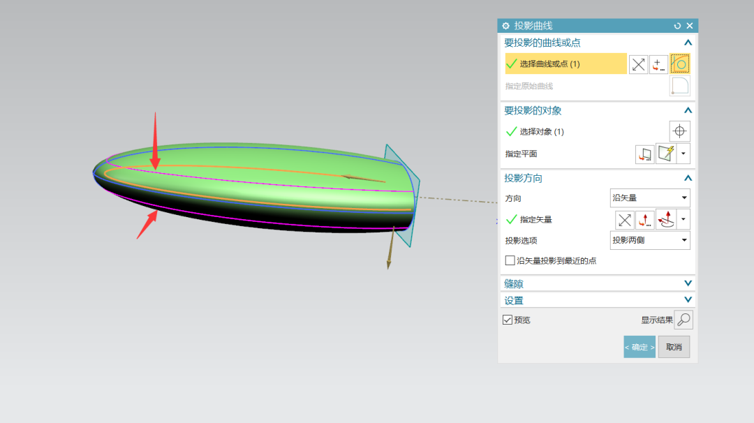The image size is (754, 423).
Task: Collapse the 投影方向 section
Action: [x=688, y=178]
